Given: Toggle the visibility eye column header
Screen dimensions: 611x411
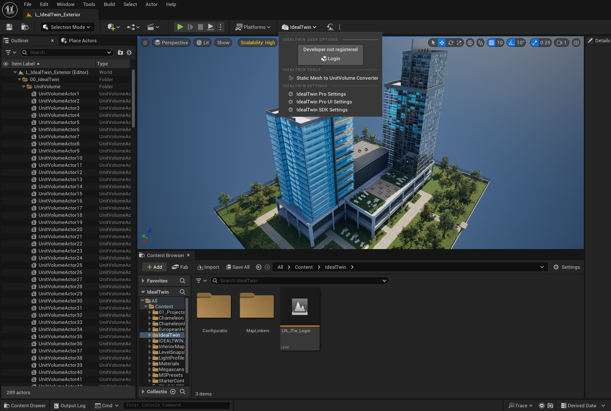Looking at the screenshot, I should coord(5,64).
